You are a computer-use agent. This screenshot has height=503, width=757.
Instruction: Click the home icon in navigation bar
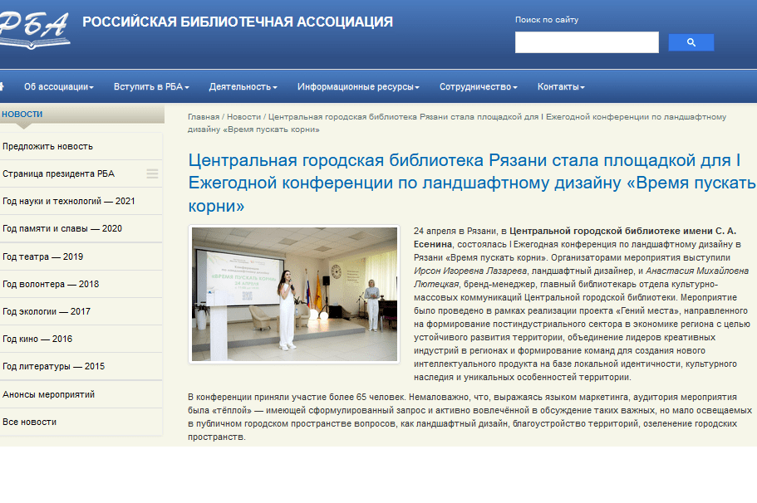click(2, 86)
